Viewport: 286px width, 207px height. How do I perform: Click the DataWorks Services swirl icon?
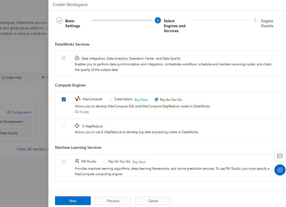[77, 58]
